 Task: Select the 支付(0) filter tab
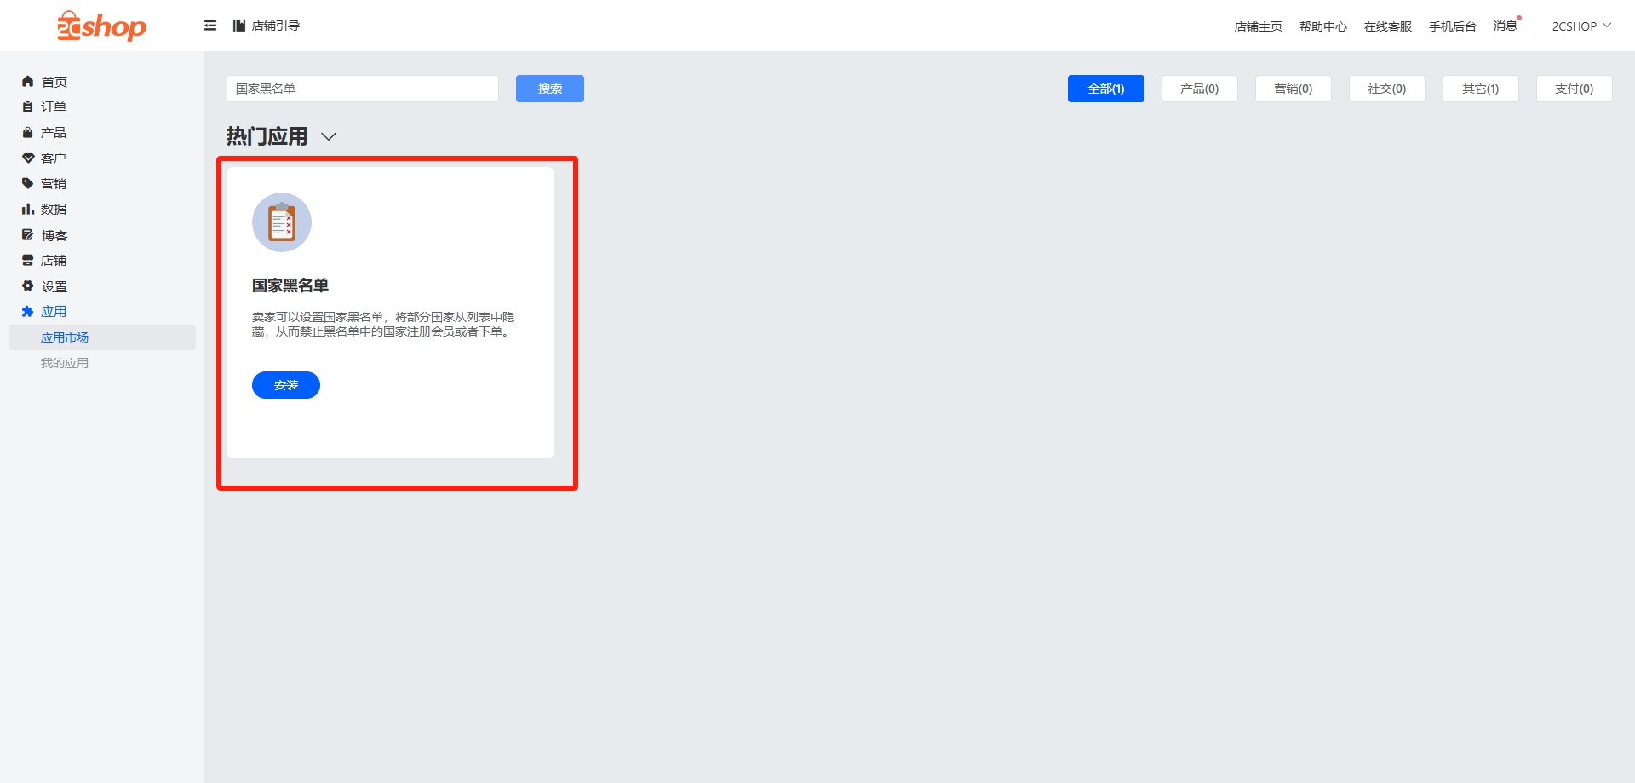tap(1575, 89)
